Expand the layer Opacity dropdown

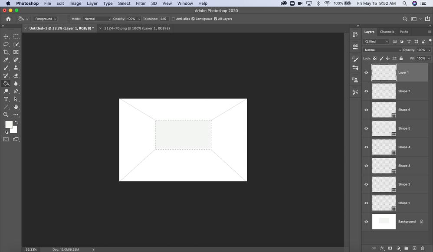(429, 50)
